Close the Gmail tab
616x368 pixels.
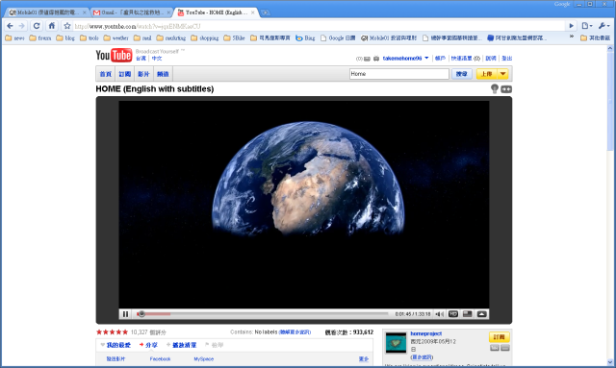coord(168,12)
